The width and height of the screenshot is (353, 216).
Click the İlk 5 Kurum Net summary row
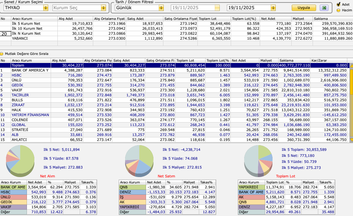click(x=176, y=24)
